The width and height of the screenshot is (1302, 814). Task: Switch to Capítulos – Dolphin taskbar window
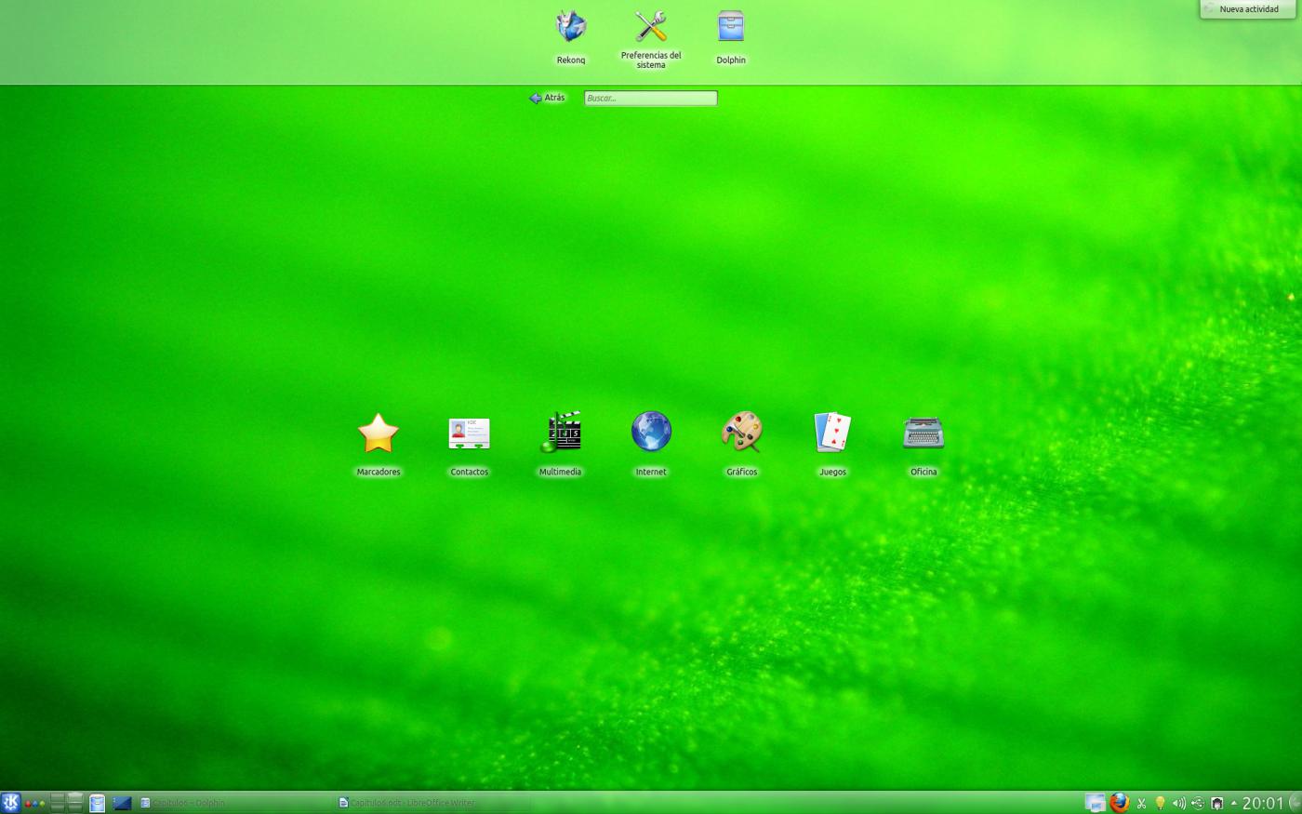pyautogui.click(x=235, y=803)
